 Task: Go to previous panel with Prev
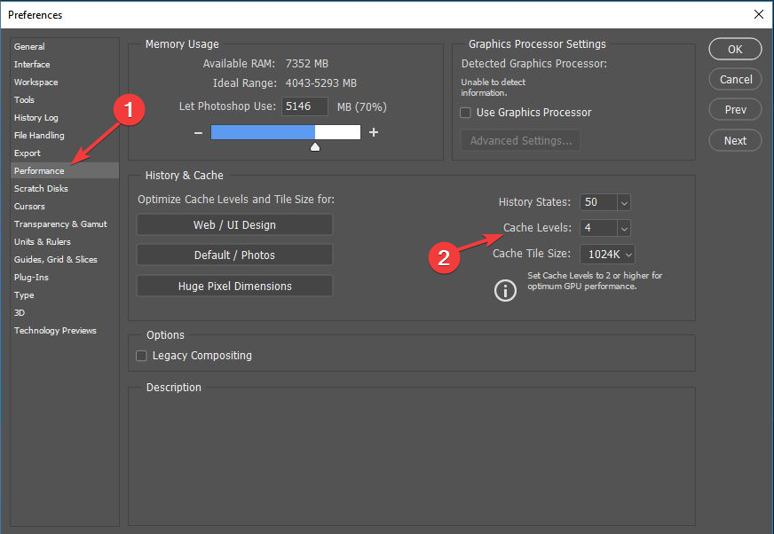coord(735,110)
